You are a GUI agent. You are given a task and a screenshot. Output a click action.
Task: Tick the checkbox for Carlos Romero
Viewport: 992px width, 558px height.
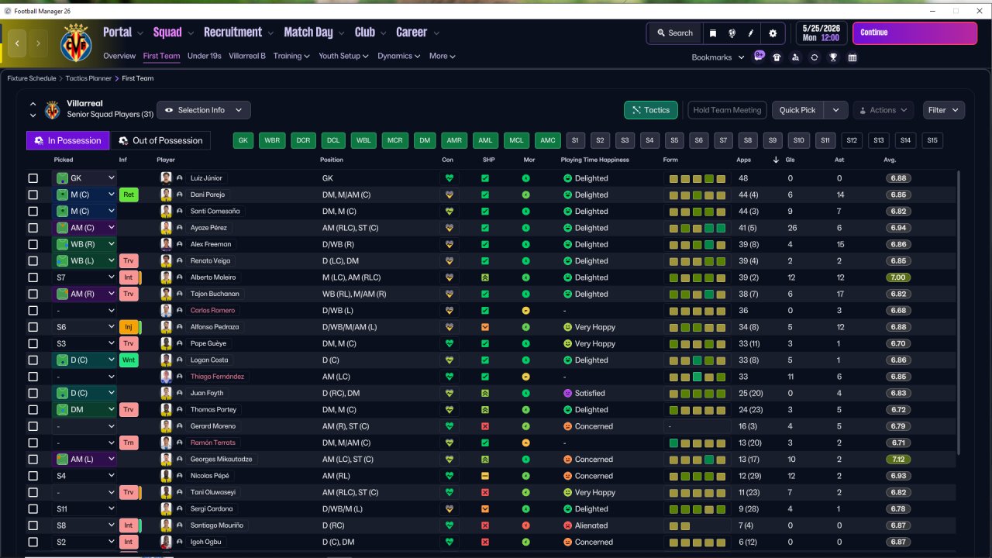33,311
